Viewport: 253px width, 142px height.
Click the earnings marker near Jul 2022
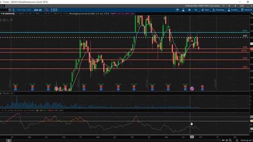(x=185, y=86)
